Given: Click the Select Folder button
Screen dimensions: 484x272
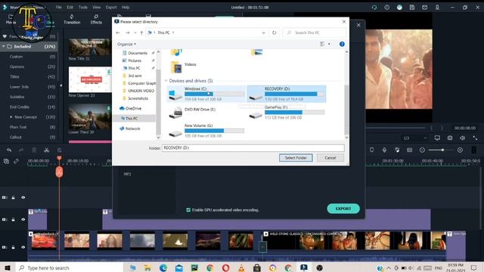Looking at the screenshot, I should coord(296,158).
